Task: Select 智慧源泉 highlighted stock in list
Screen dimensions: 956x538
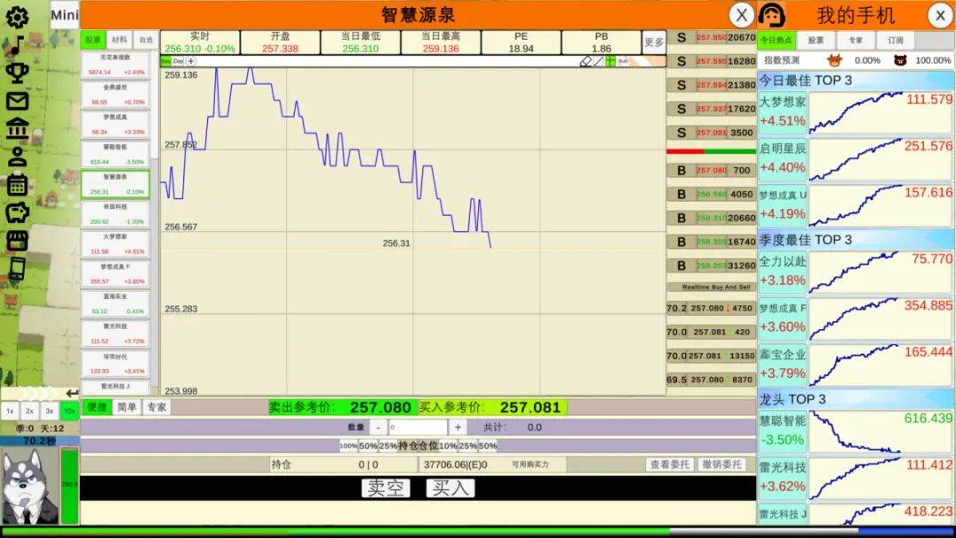Action: (115, 184)
